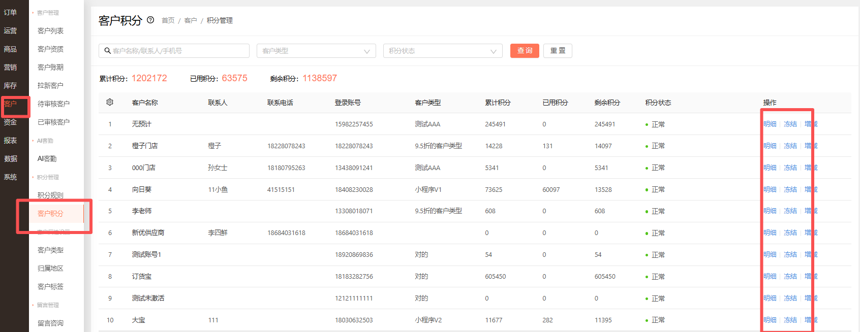Click 明细 for customer 李老师
The width and height of the screenshot is (860, 332).
[x=770, y=211]
